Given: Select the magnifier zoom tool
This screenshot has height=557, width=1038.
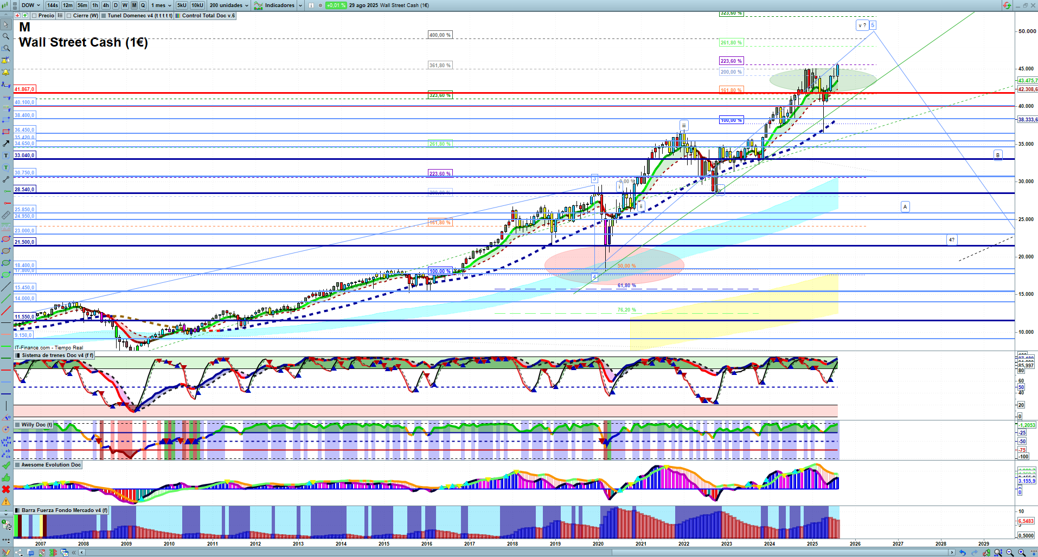Looking at the screenshot, I should (x=6, y=36).
